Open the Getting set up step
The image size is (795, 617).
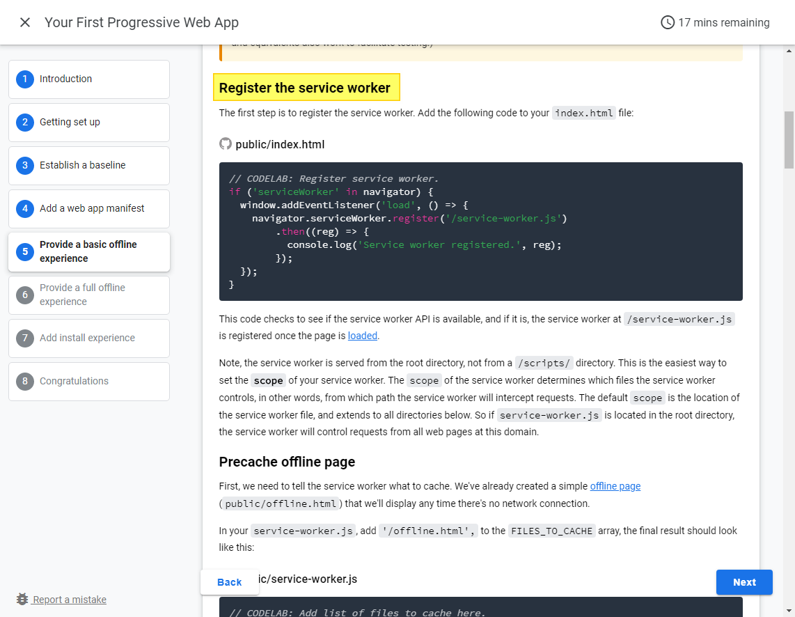tap(88, 122)
